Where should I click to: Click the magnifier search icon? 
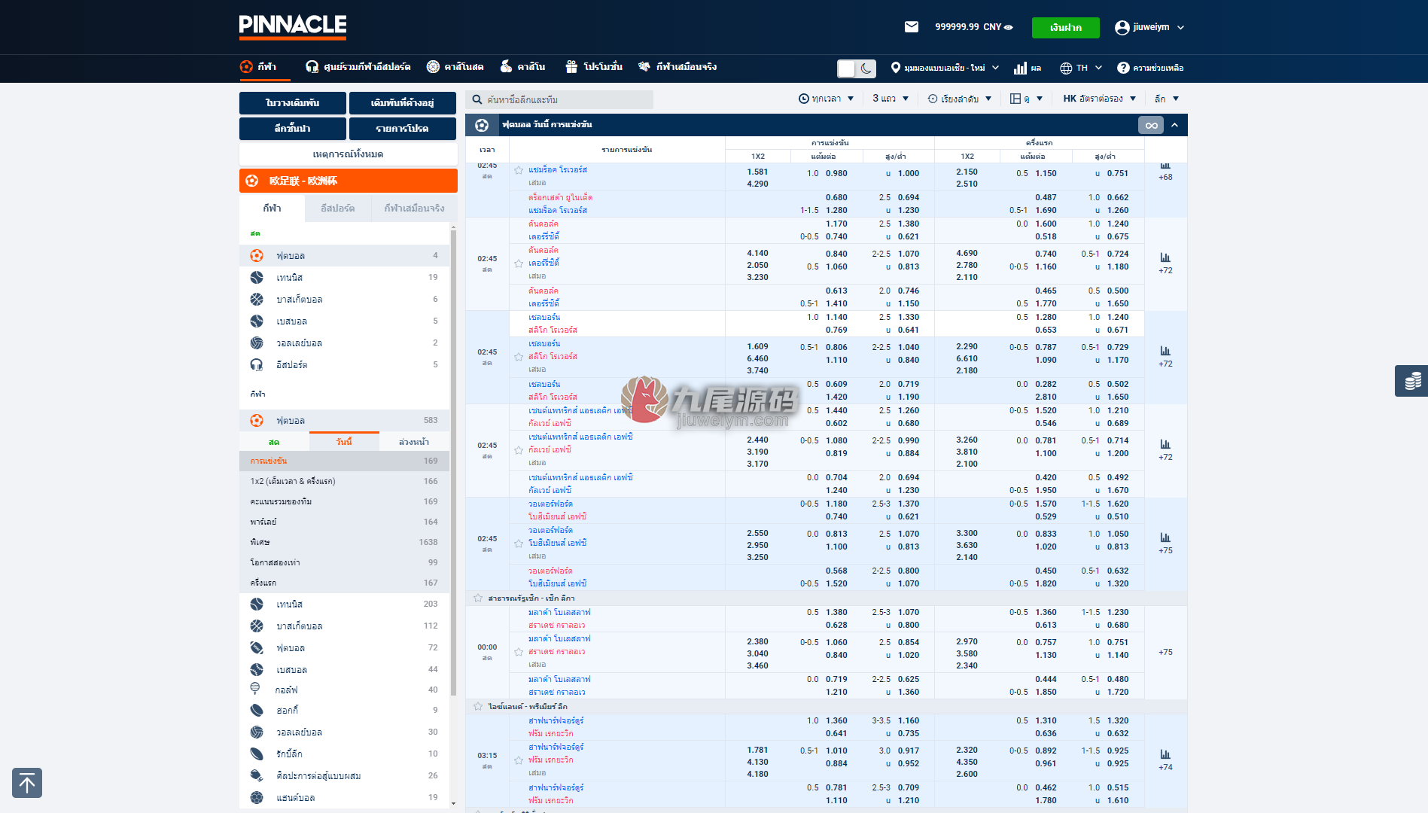click(x=477, y=99)
